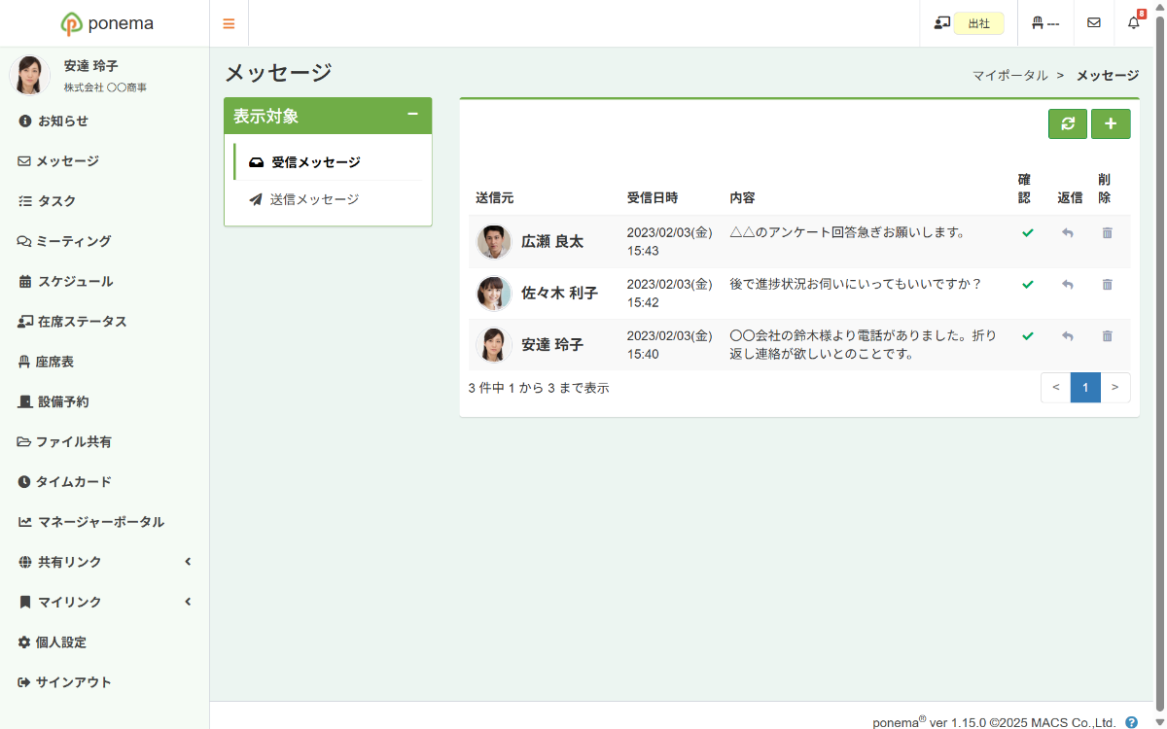Click the reply arrow for 佐々木 利子 message
The height and width of the screenshot is (729, 1167).
[1068, 284]
